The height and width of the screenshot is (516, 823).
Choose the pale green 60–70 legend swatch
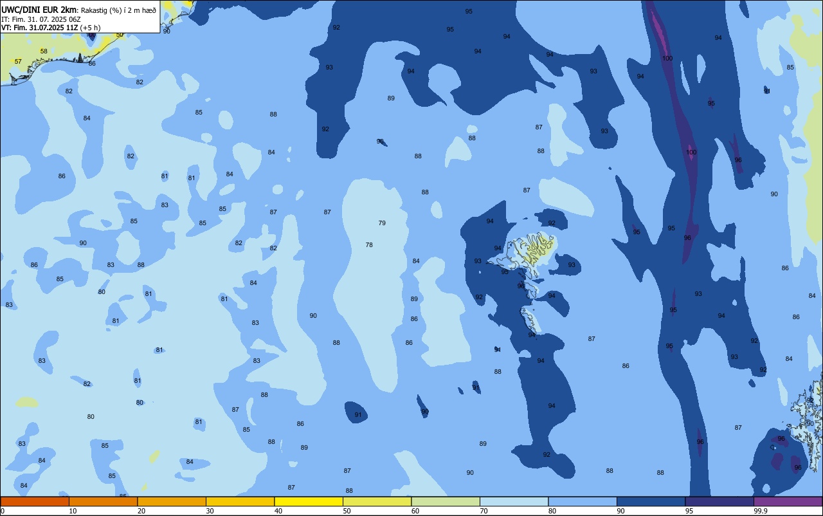446,501
